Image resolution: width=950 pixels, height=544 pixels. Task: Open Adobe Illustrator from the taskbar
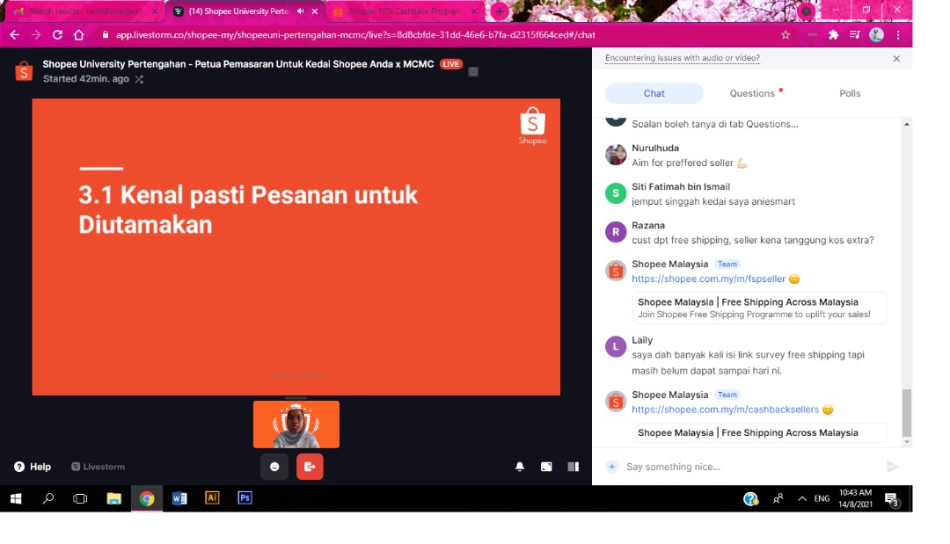(212, 498)
